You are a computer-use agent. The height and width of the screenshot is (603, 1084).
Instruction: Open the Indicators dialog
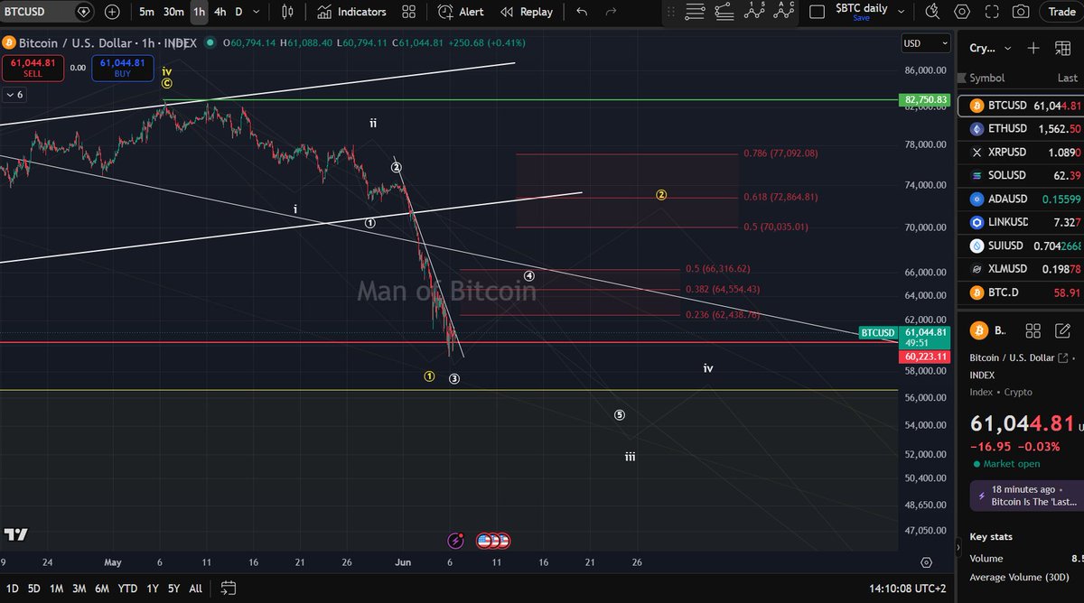(x=352, y=12)
